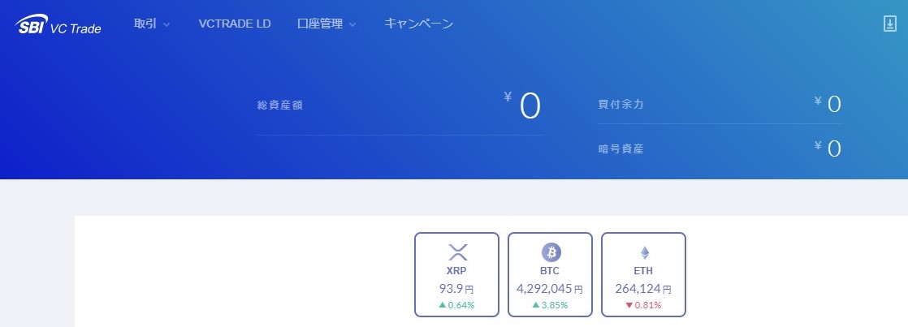Expand the 口座管理 dropdown chevron
Image resolution: width=908 pixels, height=327 pixels.
(352, 25)
